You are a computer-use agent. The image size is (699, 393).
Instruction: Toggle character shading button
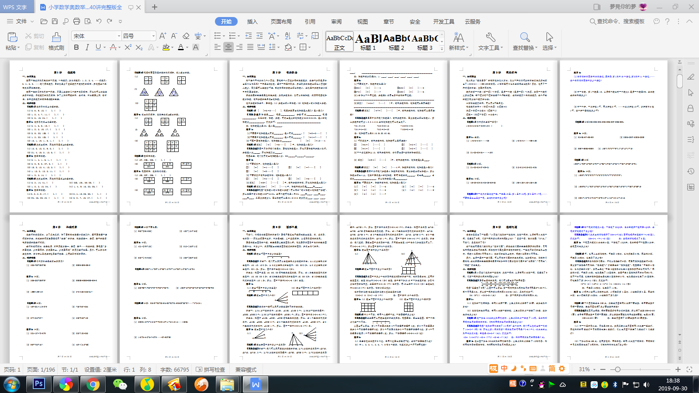point(196,47)
